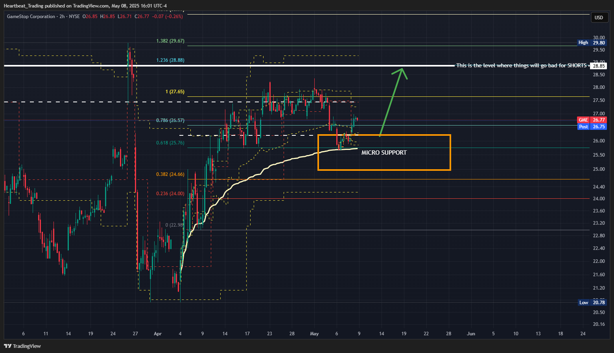
Task: Select the 0.382 (24.66) Fibonacci label
Action: [170, 174]
